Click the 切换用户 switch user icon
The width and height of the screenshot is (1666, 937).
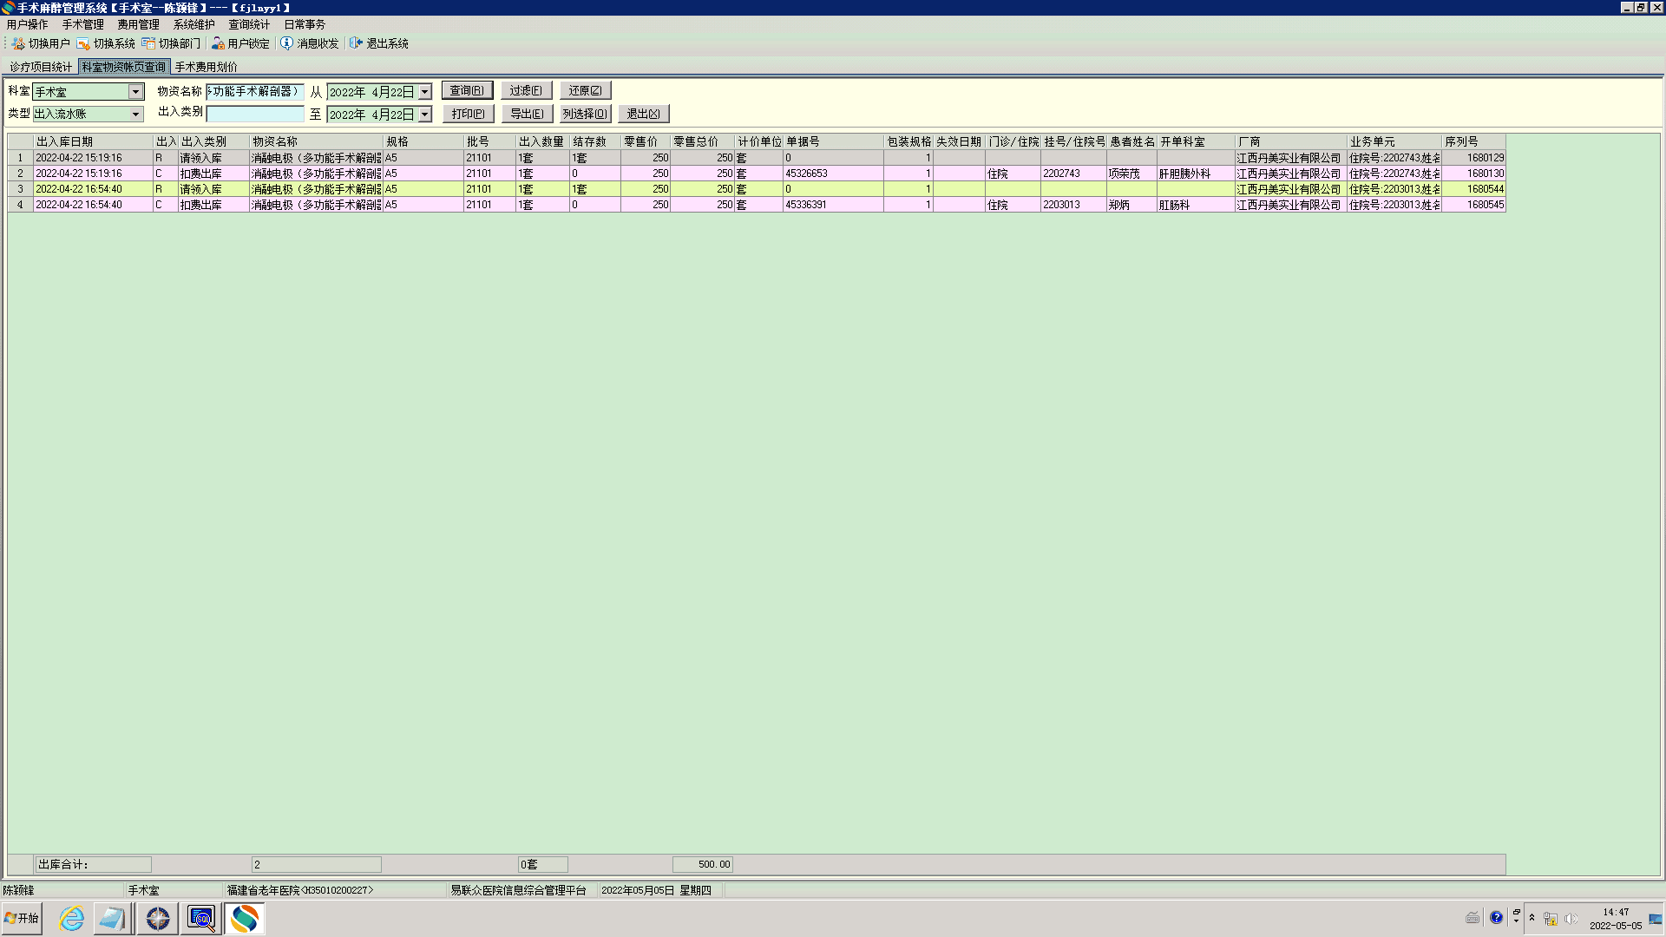[x=18, y=43]
